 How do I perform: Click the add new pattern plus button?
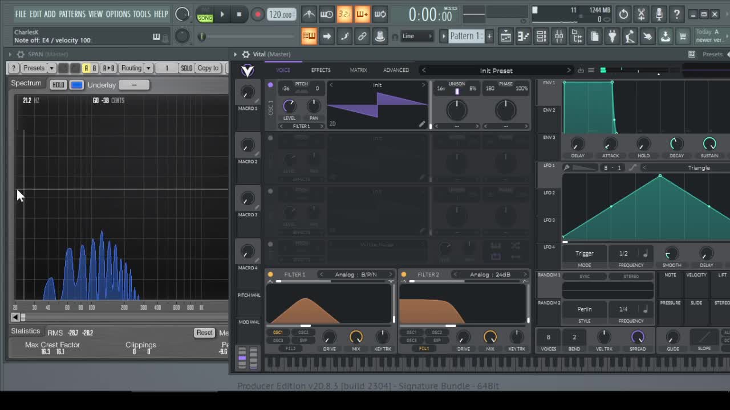point(489,36)
